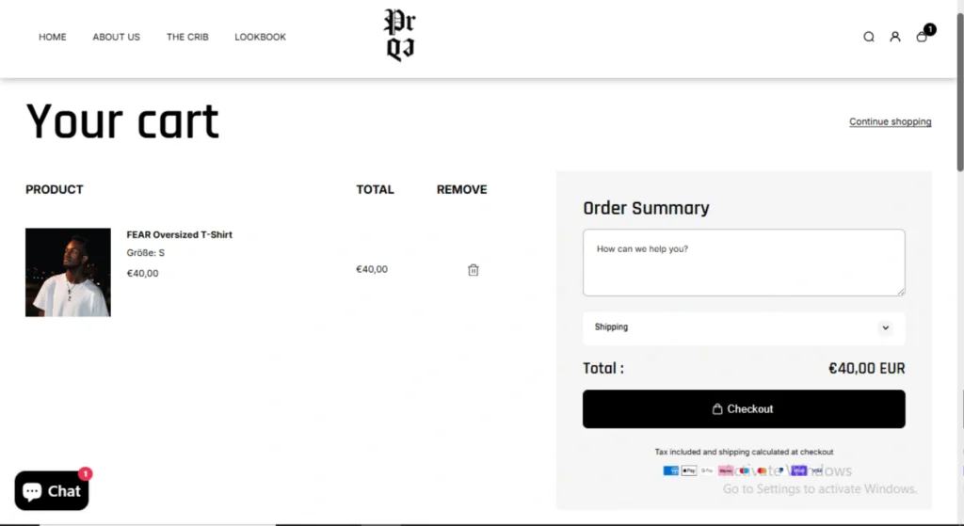The image size is (964, 526).
Task: Open The Crib menu item
Action: 187,38
